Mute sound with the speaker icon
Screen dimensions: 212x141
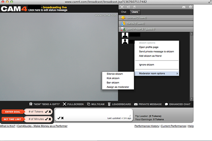click(128, 6)
